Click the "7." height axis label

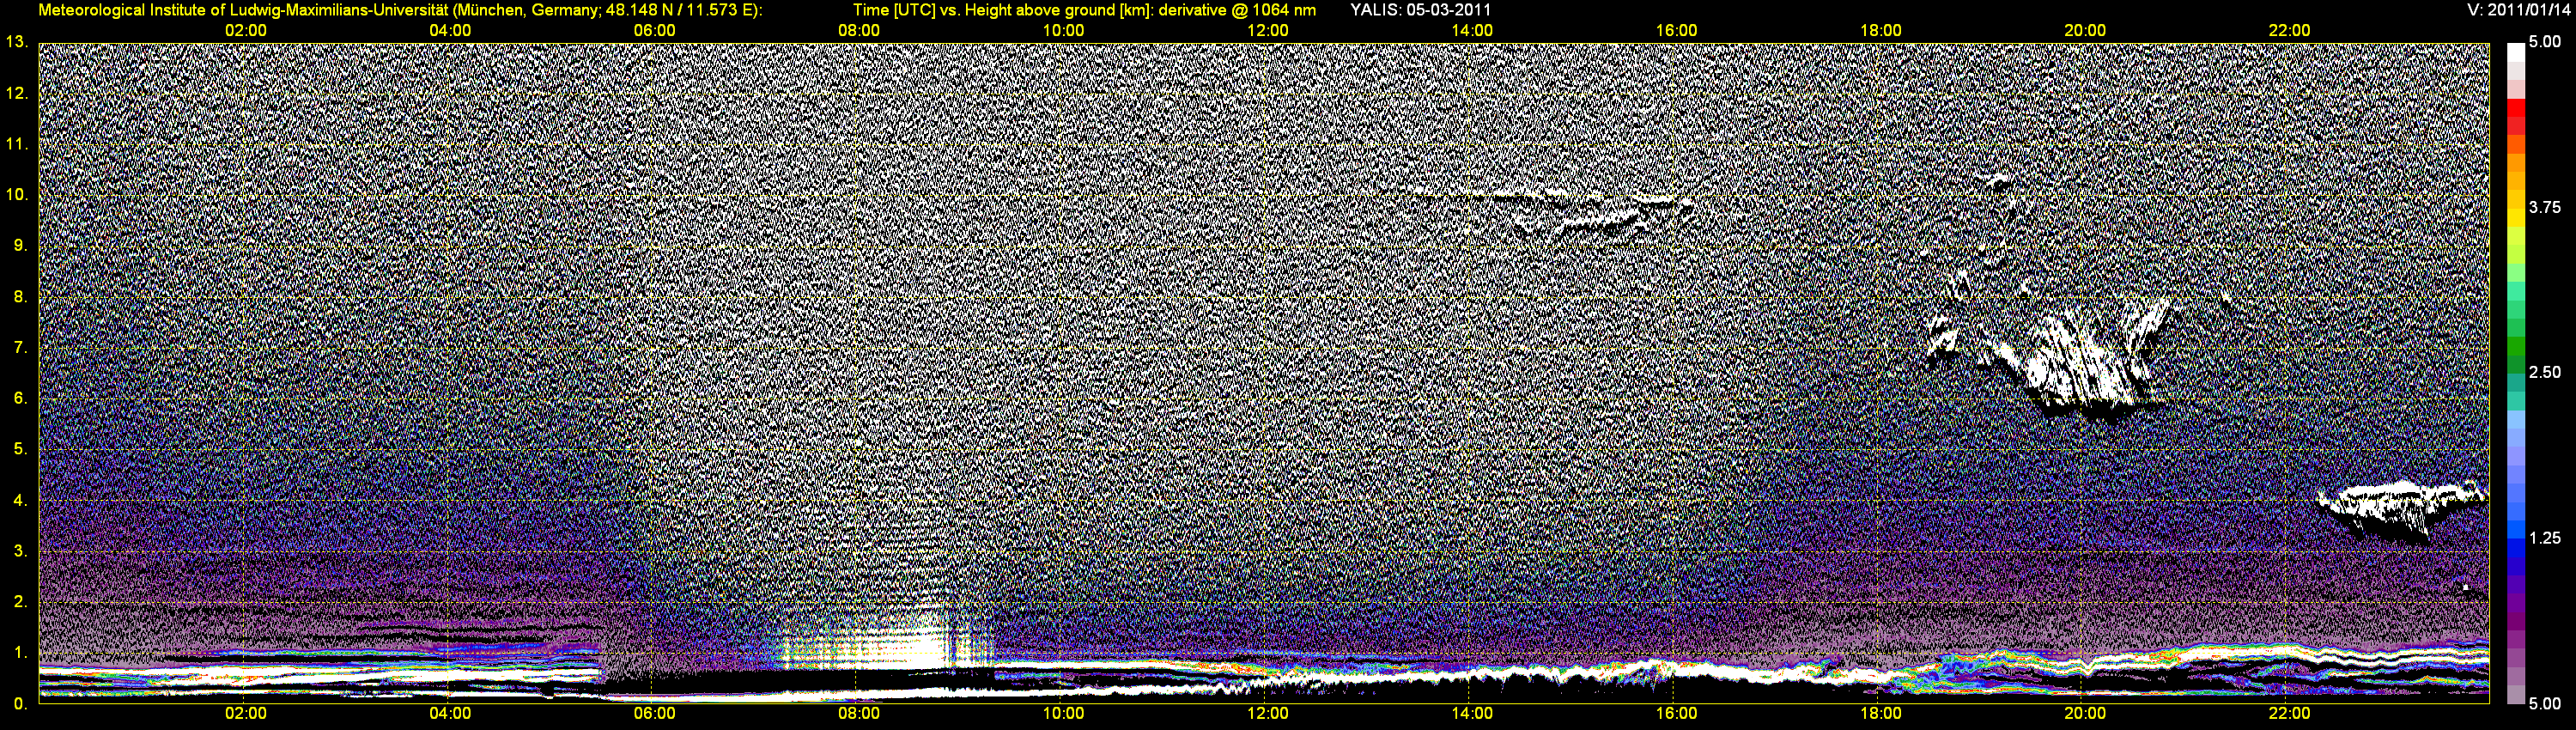coord(20,347)
